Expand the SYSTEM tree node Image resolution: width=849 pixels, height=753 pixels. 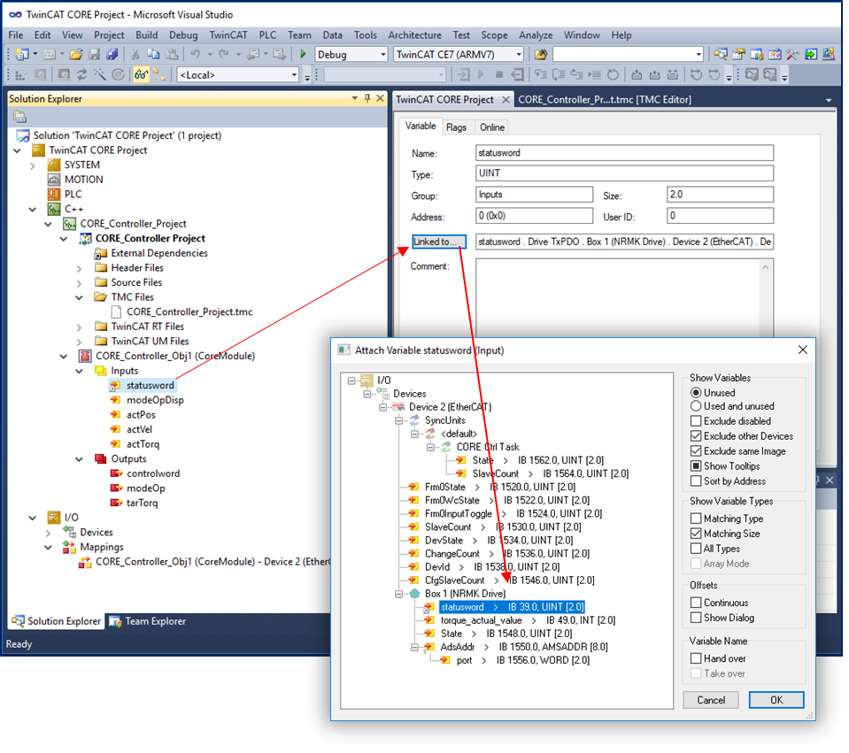(x=33, y=165)
